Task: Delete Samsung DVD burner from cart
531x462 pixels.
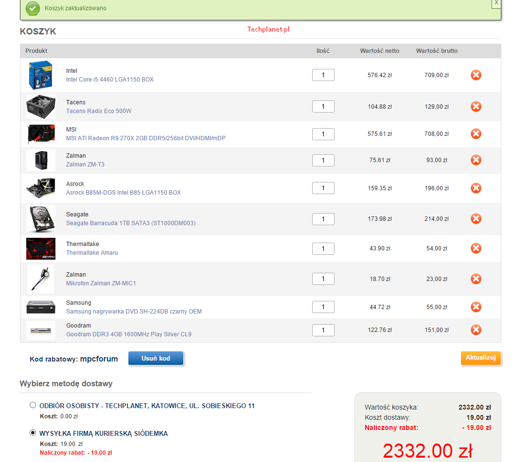Action: [476, 307]
